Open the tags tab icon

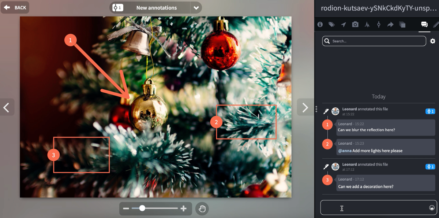coord(331,25)
